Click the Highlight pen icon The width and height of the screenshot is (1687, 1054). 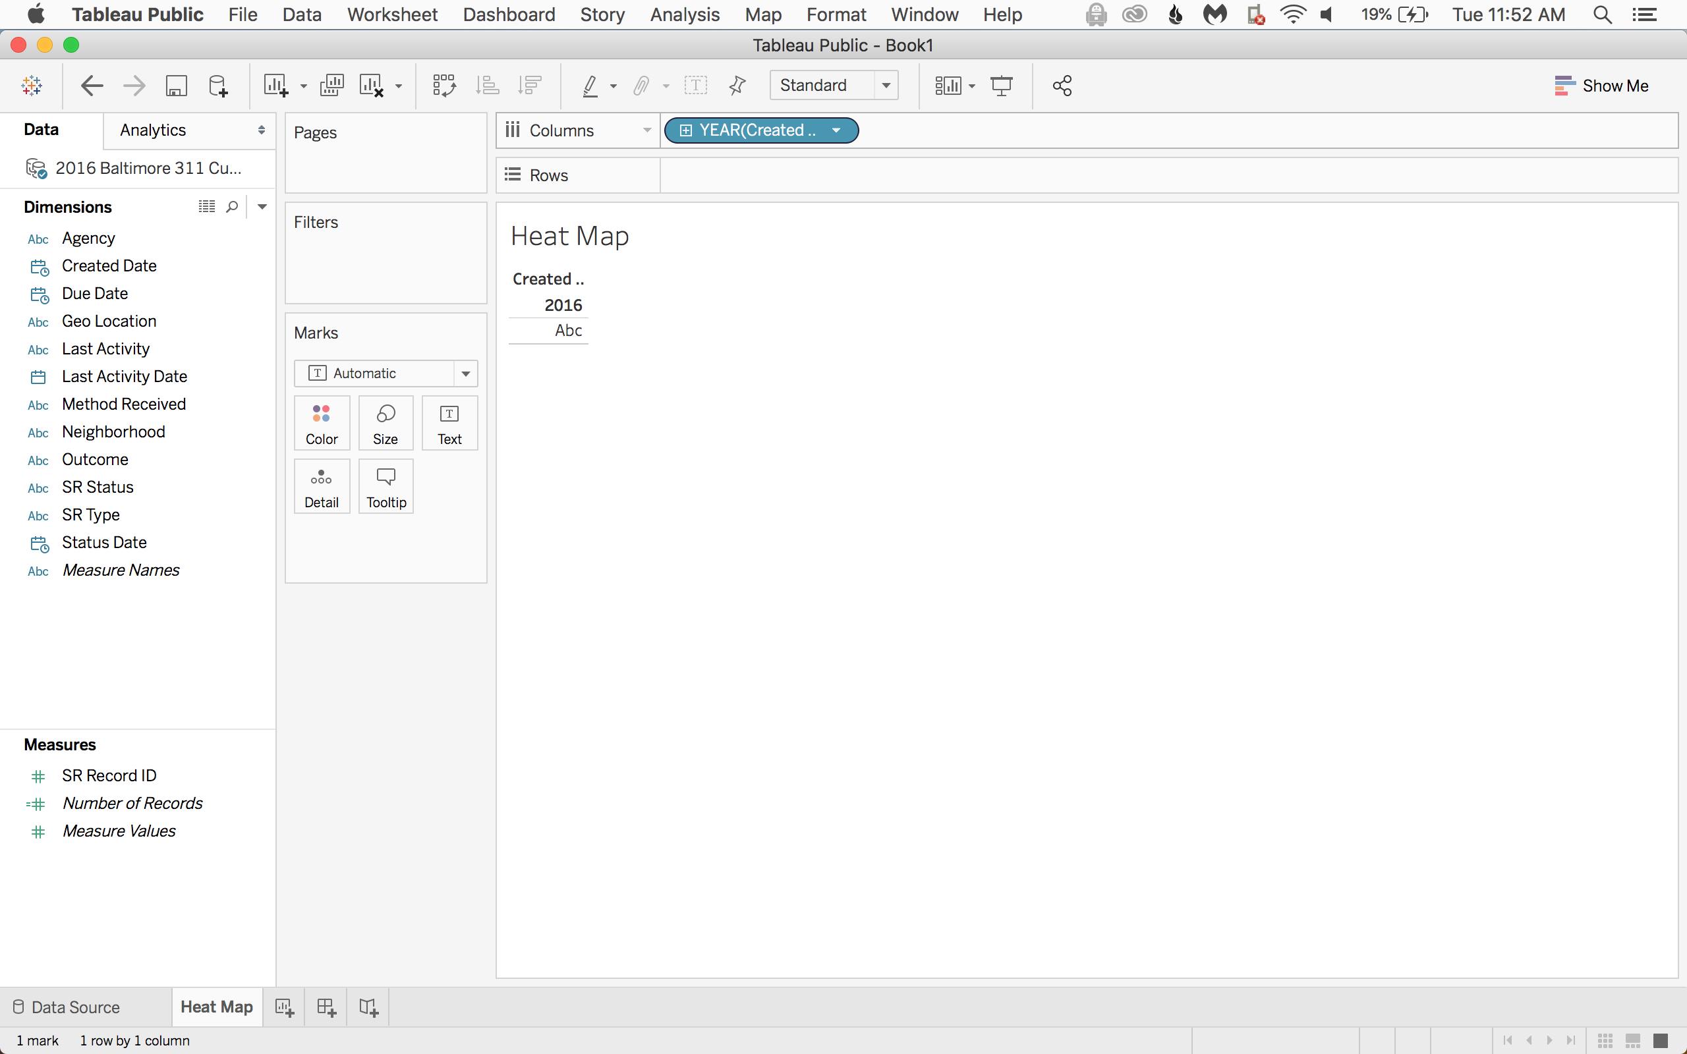[590, 86]
